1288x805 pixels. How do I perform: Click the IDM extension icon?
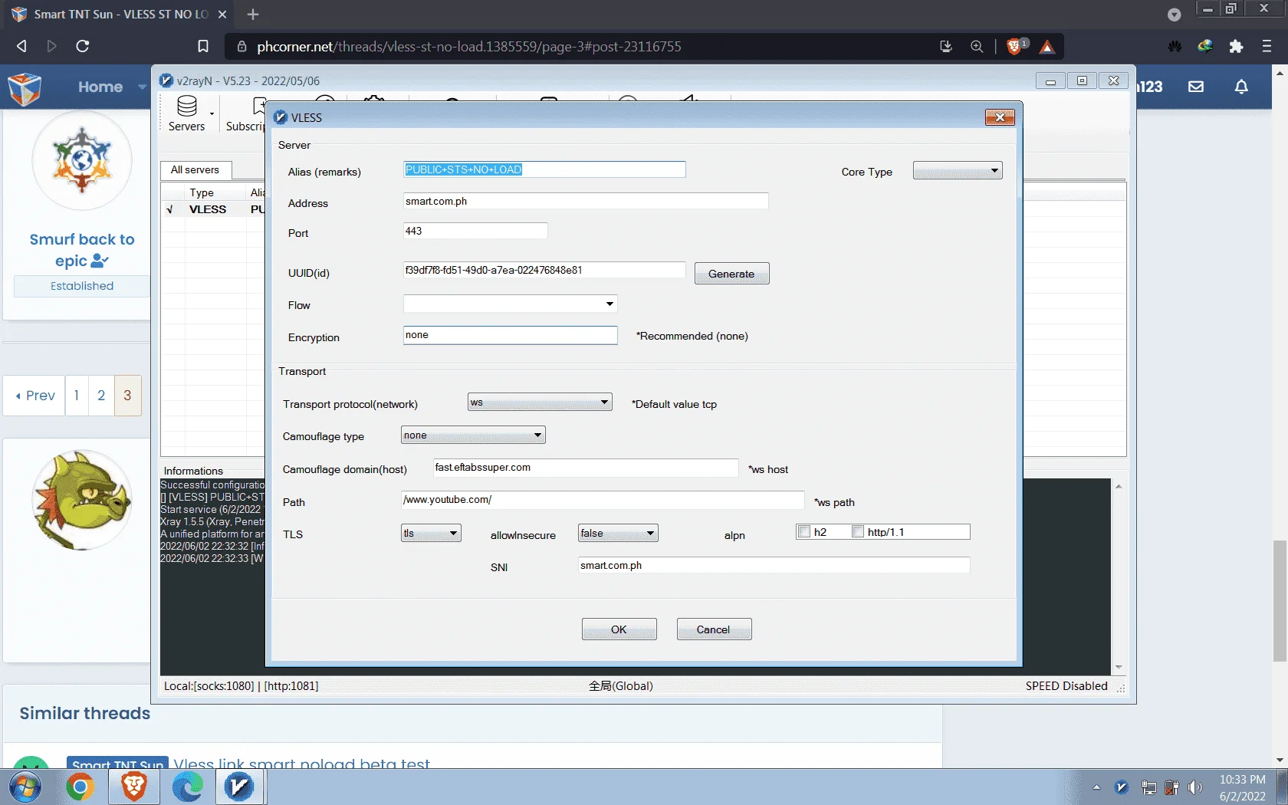[x=1205, y=47]
